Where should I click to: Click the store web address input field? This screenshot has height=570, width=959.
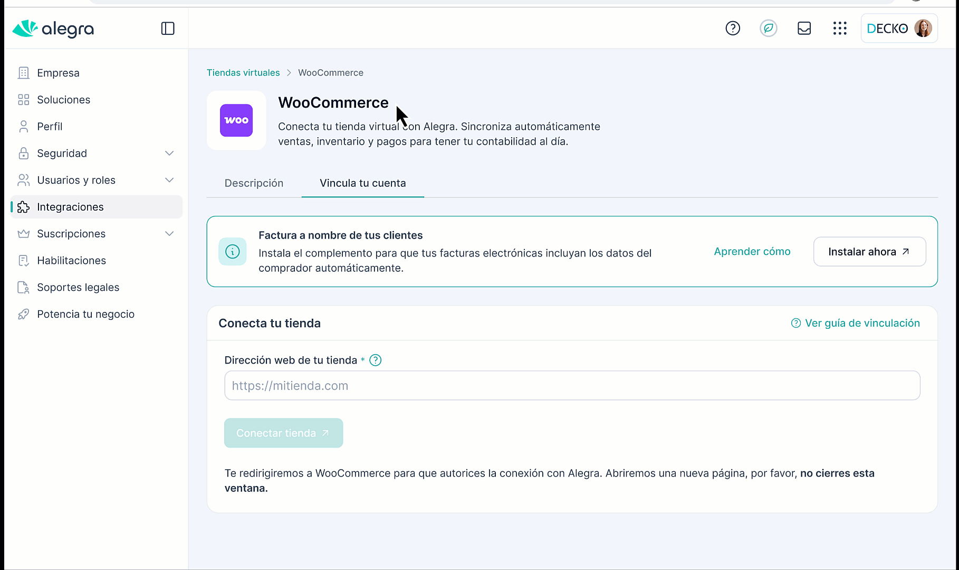click(x=572, y=386)
